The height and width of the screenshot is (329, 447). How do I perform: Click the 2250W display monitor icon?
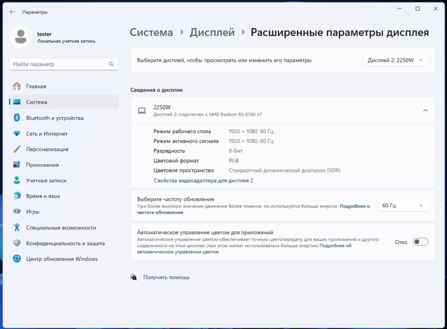pyautogui.click(x=142, y=110)
